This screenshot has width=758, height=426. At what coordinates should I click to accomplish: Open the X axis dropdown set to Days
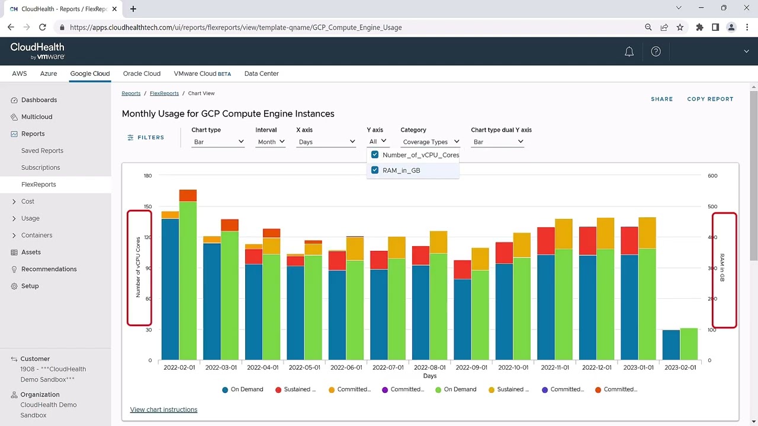pos(326,142)
